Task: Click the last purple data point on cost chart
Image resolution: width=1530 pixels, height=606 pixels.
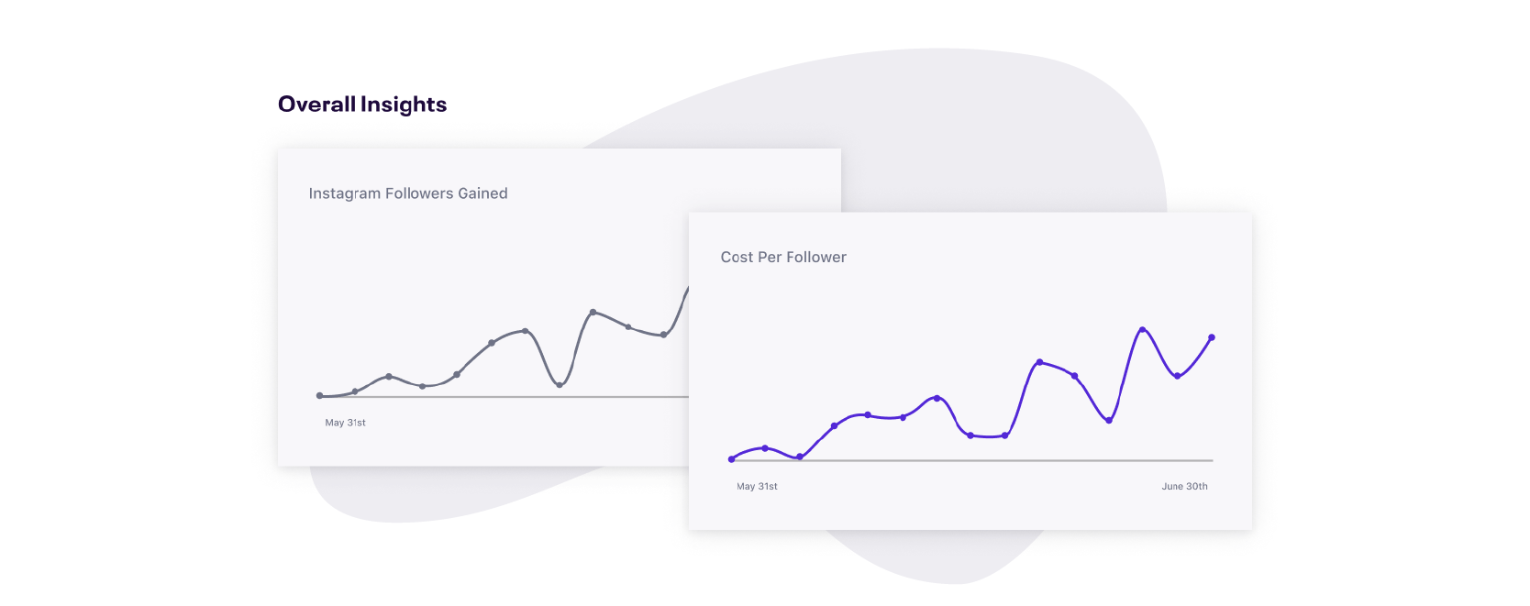Action: coord(1212,337)
